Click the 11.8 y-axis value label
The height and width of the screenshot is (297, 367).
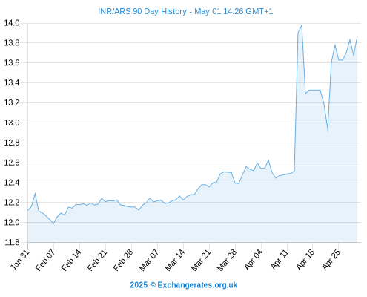[12, 242]
